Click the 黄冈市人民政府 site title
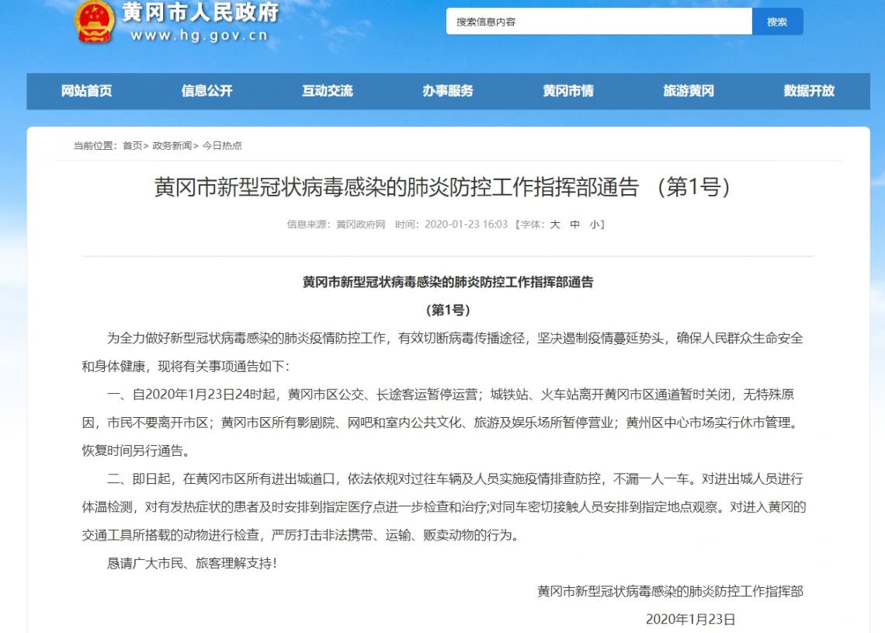 pyautogui.click(x=201, y=12)
